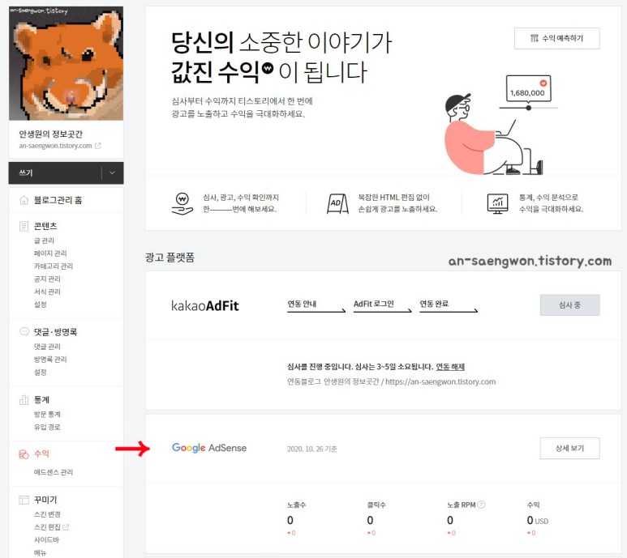The height and width of the screenshot is (558, 627).
Task: Open the an-saengwon.tistory.com blog address
Action: [56, 146]
